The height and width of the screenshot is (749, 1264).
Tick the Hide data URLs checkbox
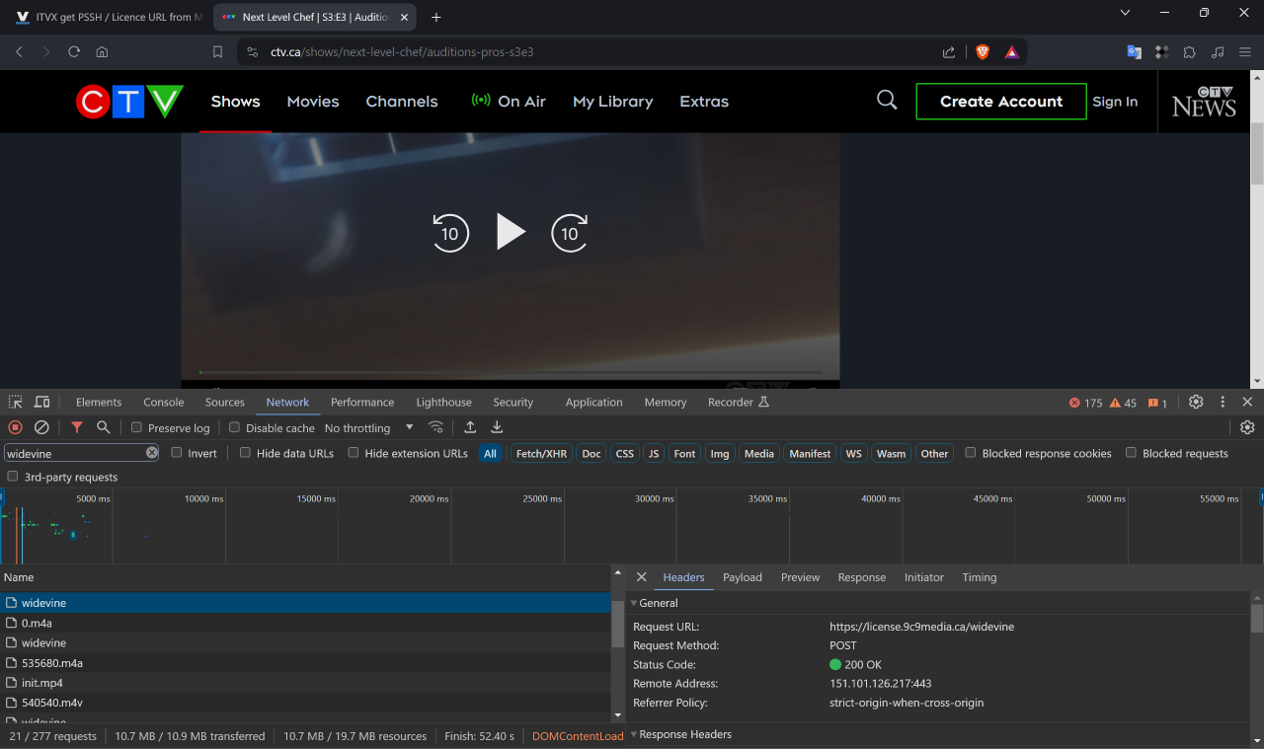click(246, 453)
